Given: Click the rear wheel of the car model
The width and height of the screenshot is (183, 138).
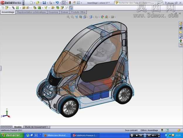Looking at the screenshot, I should [x=124, y=94].
